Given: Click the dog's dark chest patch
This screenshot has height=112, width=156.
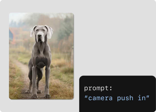Looking at the screenshot, I should tap(41, 62).
